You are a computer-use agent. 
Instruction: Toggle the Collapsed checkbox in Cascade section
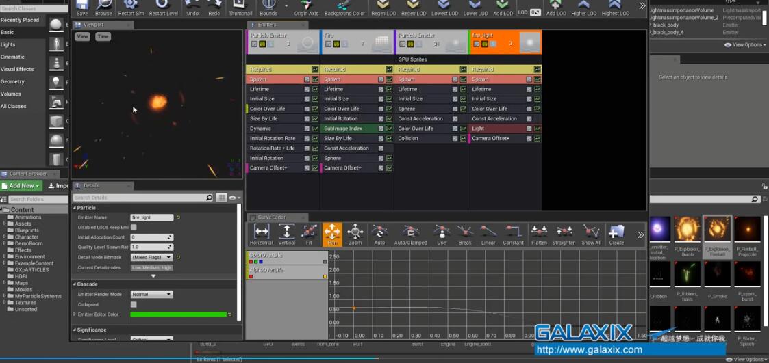[134, 305]
